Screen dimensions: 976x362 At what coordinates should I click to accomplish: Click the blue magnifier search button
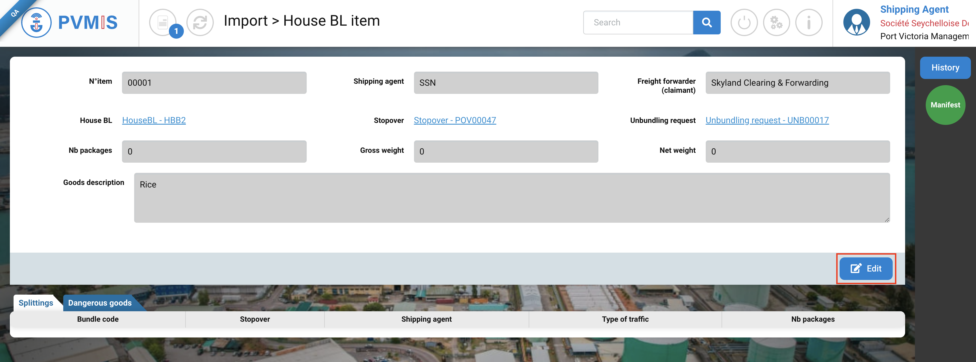point(706,23)
